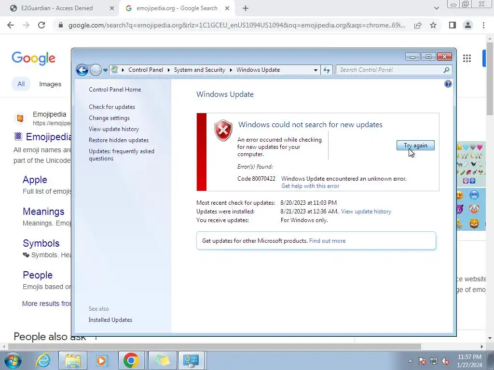Click the Control Panel taskbar button

pyautogui.click(x=191, y=360)
